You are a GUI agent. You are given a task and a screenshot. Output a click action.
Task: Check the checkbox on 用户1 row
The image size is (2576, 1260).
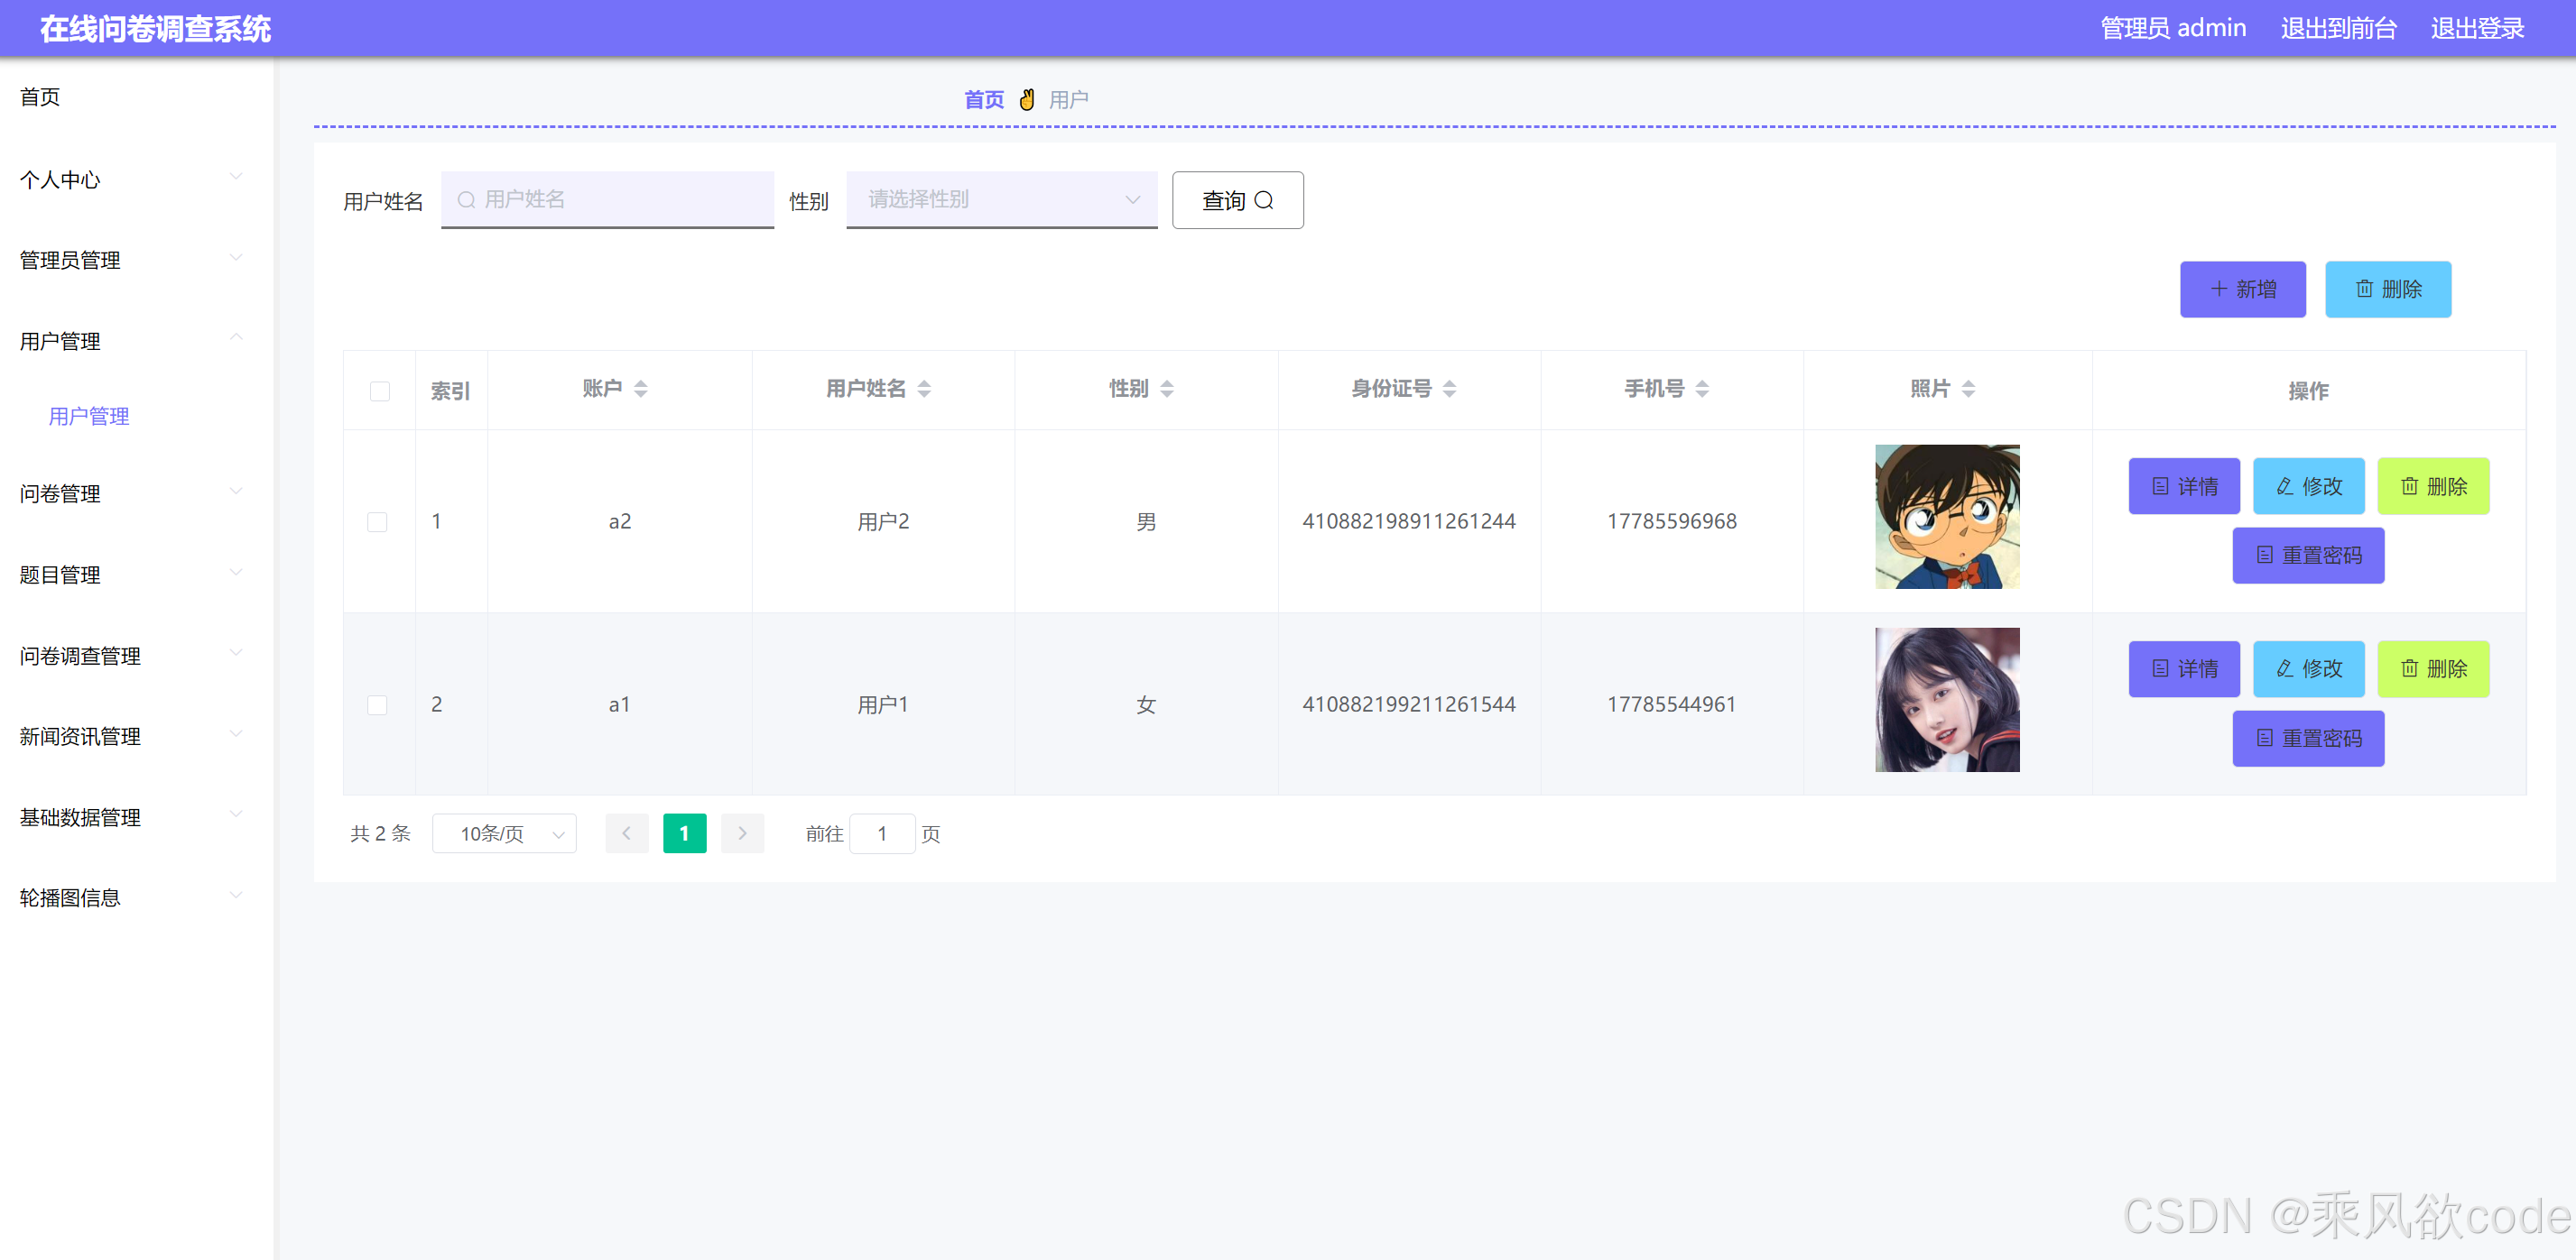click(x=377, y=704)
